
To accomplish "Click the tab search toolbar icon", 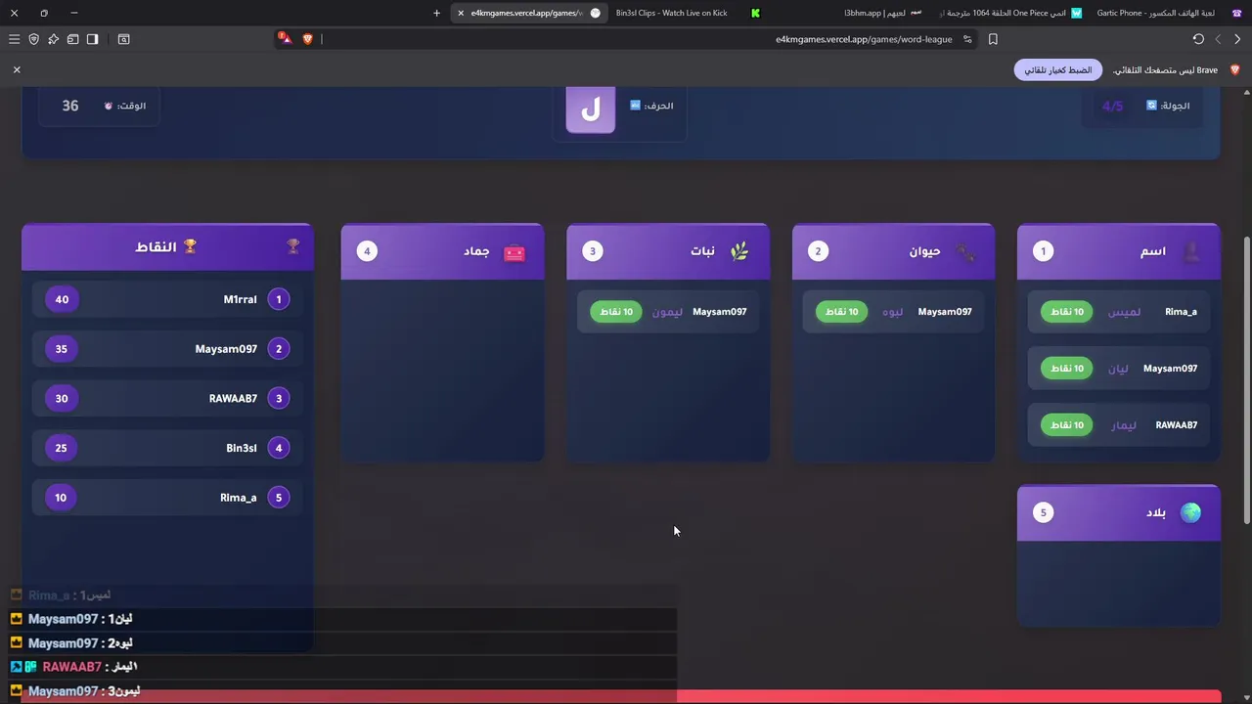I will coord(123,39).
